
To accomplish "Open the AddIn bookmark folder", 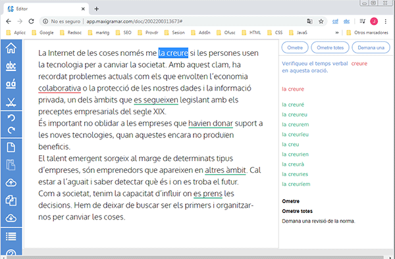I will click(x=201, y=32).
